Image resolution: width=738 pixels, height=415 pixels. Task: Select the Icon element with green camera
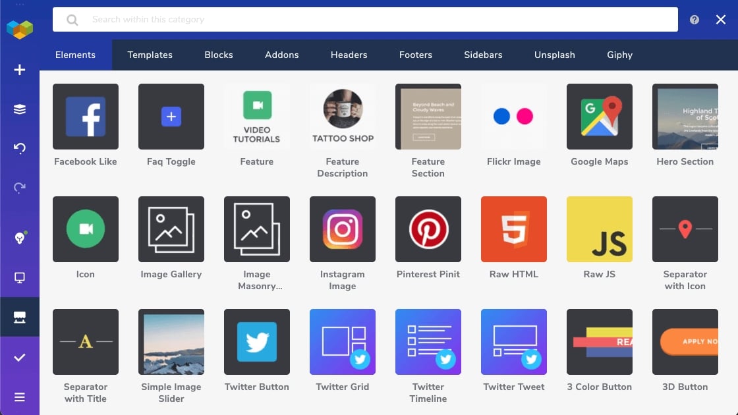pos(86,229)
